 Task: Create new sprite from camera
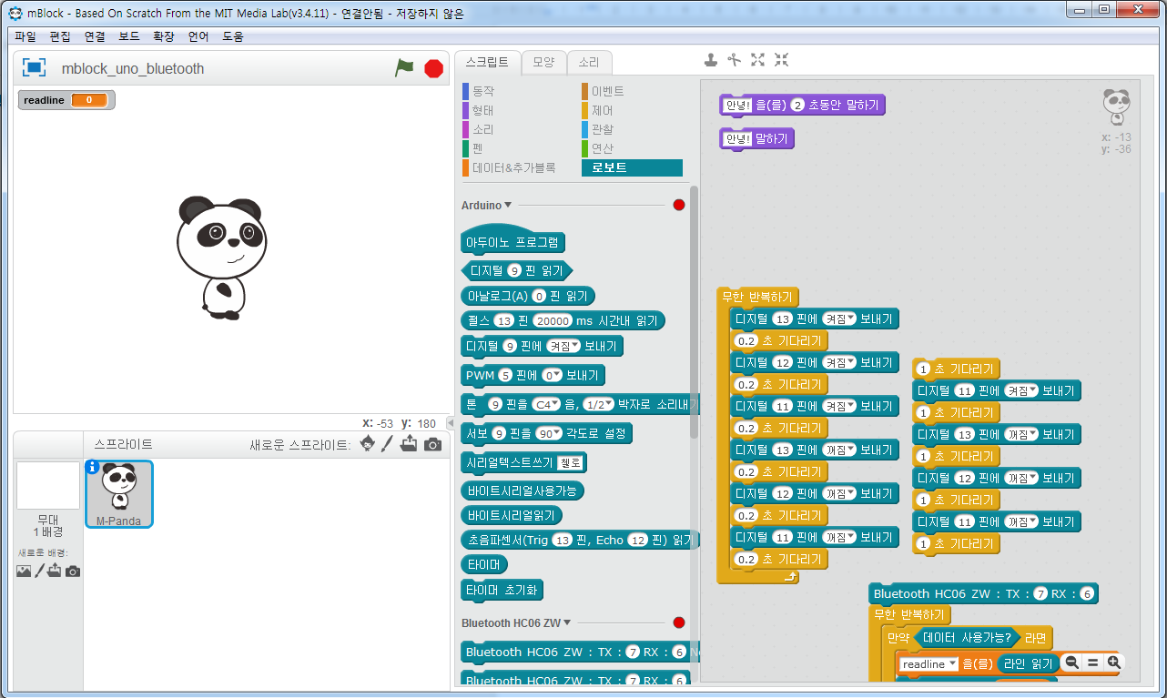tap(432, 444)
